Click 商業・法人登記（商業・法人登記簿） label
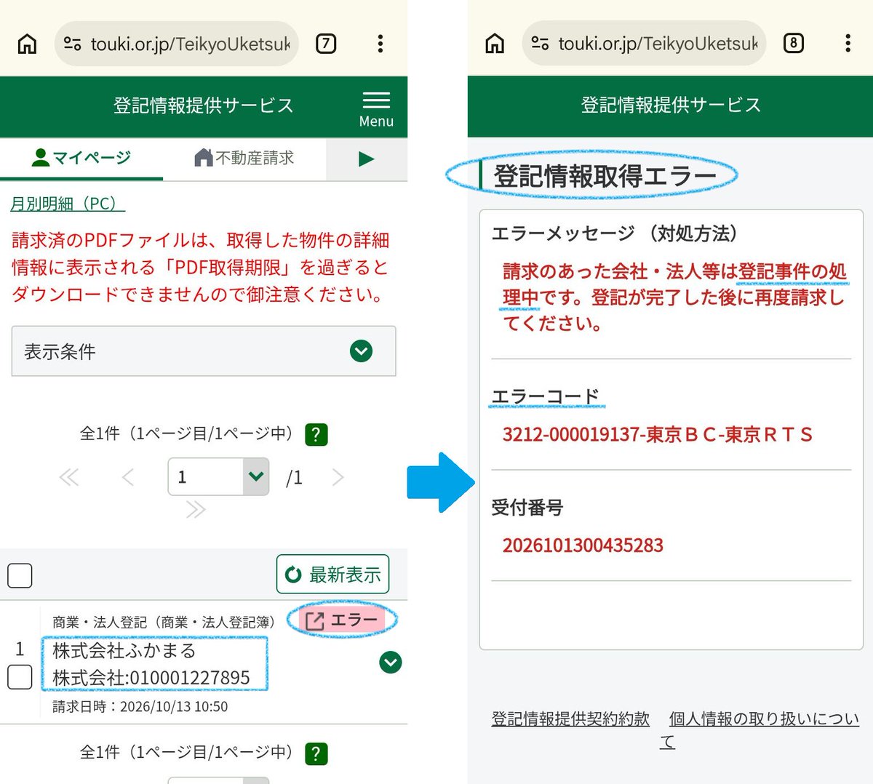This screenshot has width=873, height=784. [x=164, y=623]
